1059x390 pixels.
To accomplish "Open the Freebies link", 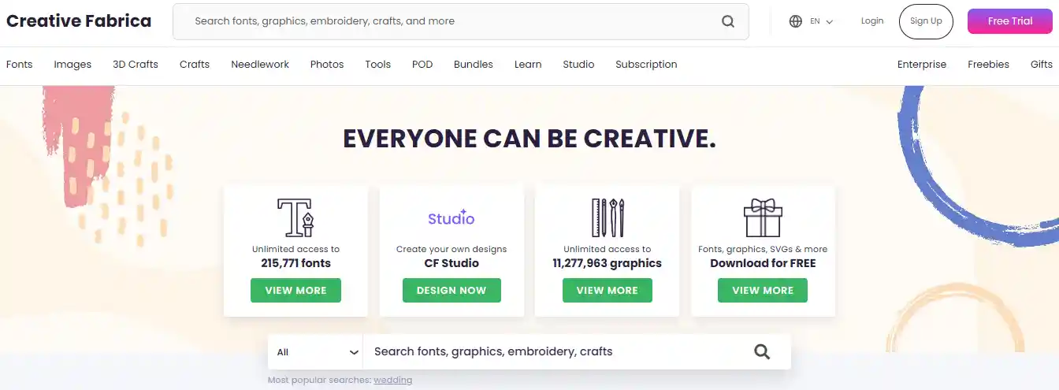I will pyautogui.click(x=988, y=65).
